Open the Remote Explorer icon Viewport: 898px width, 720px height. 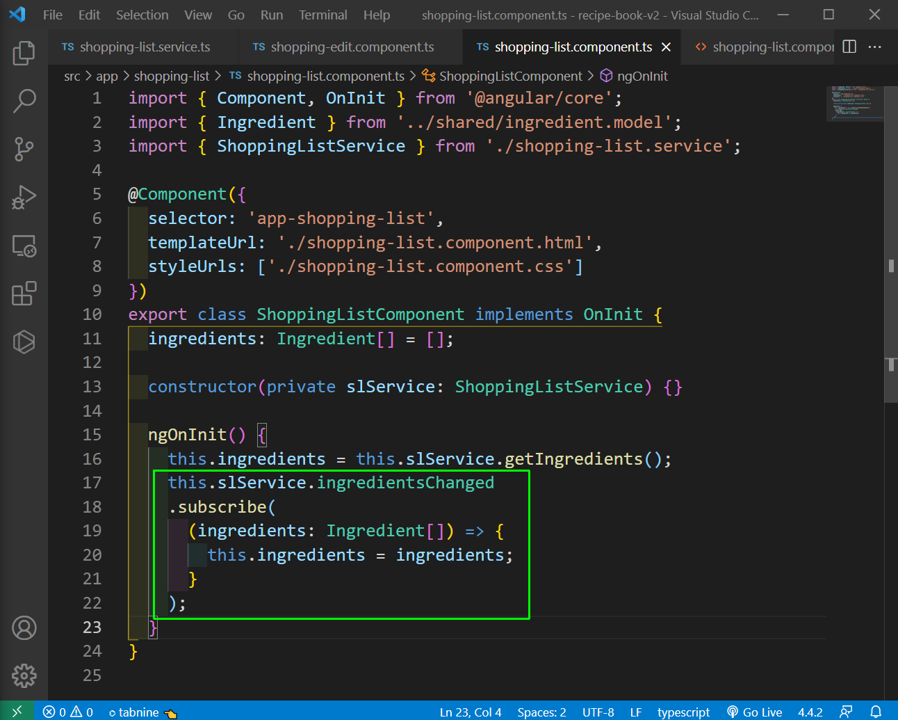[24, 246]
